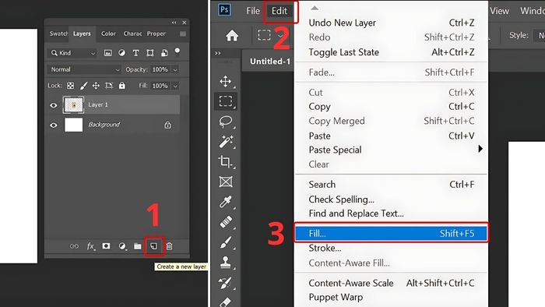Image resolution: width=545 pixels, height=307 pixels.
Task: Switch to the Character panel tab
Action: click(x=132, y=34)
